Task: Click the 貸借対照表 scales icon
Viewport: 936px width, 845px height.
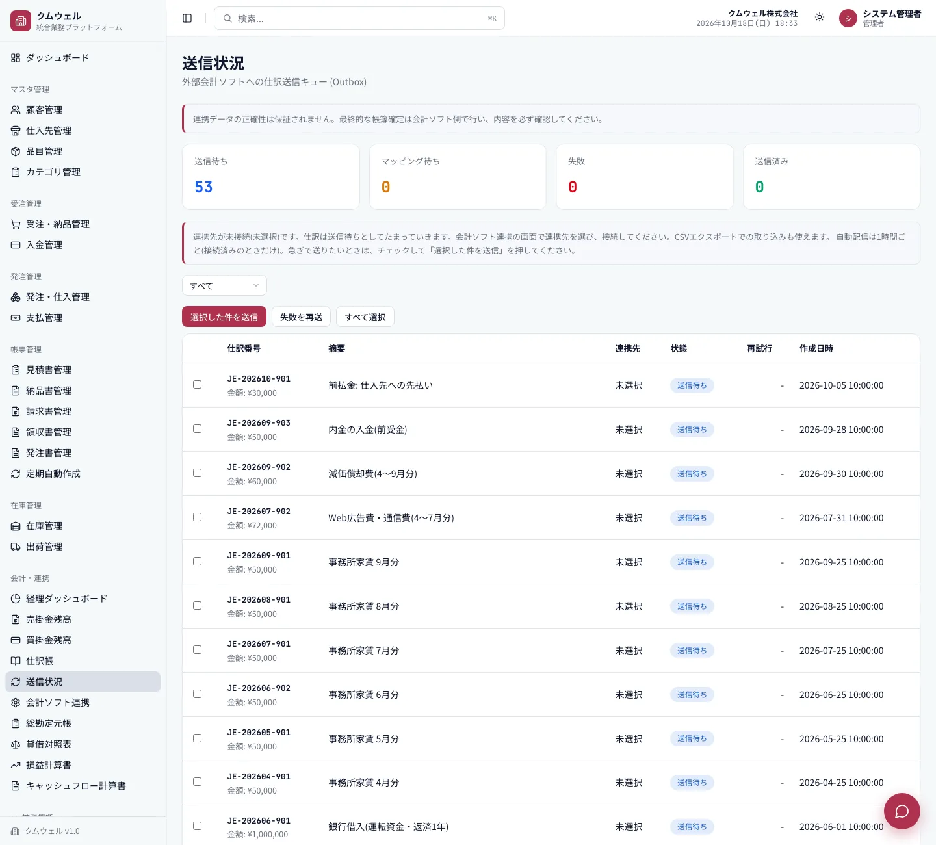Action: (x=16, y=744)
